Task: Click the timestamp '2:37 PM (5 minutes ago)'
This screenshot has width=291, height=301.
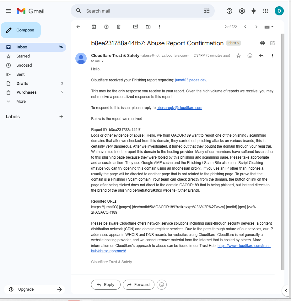Action: point(212,56)
